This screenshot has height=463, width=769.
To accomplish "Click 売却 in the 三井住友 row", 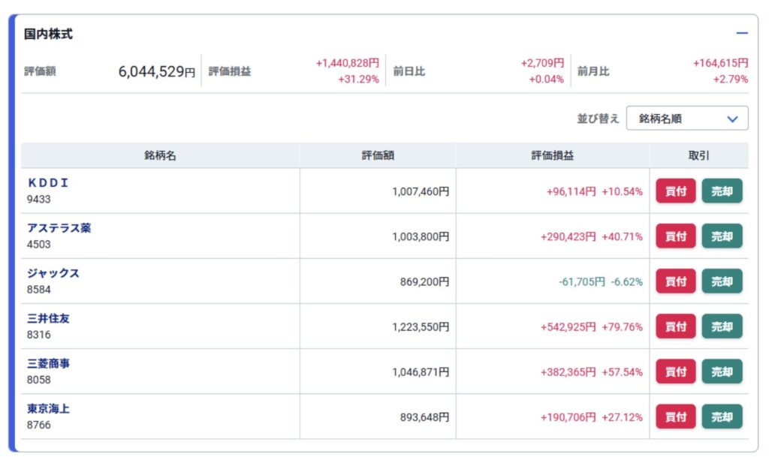I will tap(722, 326).
